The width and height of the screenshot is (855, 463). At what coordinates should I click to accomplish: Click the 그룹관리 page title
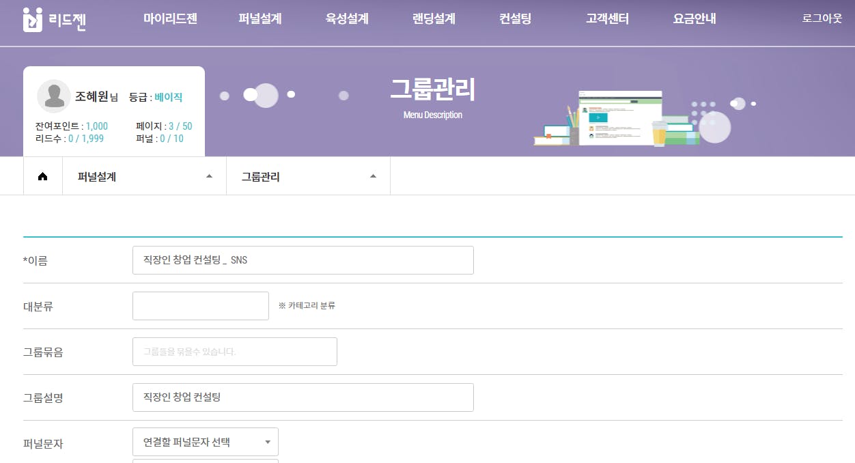(433, 89)
